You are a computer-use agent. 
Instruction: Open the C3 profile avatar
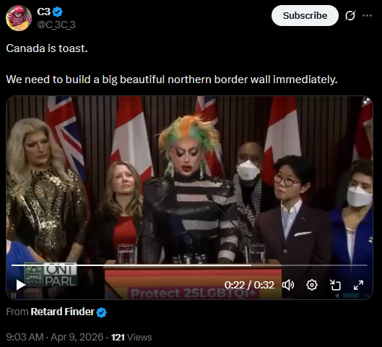(19, 18)
